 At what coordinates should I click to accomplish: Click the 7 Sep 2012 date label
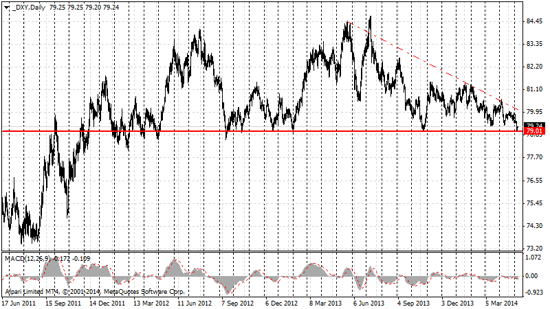coord(238,302)
